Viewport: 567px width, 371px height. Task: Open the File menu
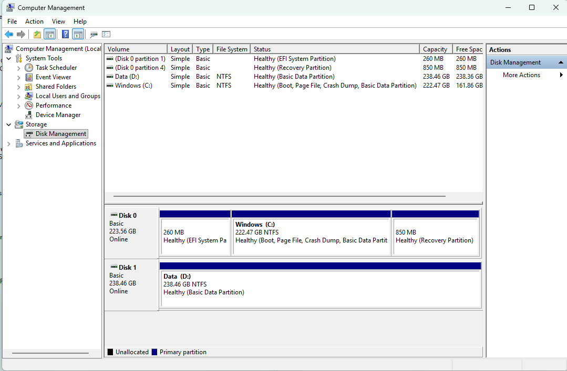click(x=12, y=22)
